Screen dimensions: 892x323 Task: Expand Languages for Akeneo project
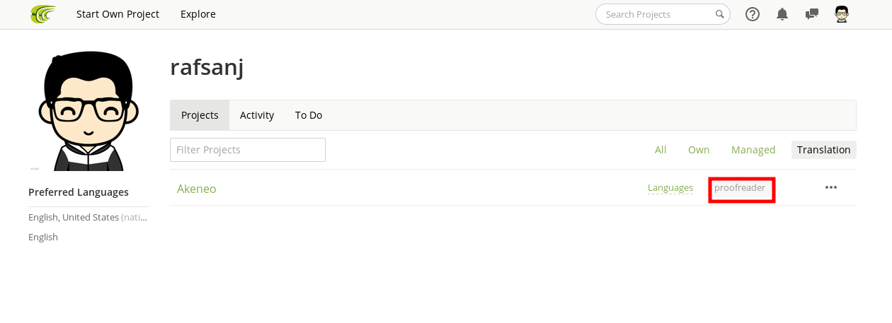[x=670, y=188]
